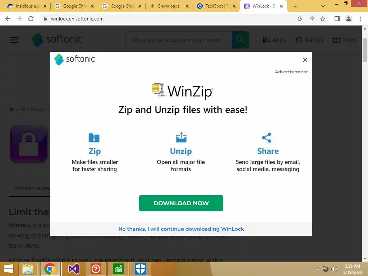Open the Windows Start menu
The width and height of the screenshot is (368, 276).
[x=9, y=269]
